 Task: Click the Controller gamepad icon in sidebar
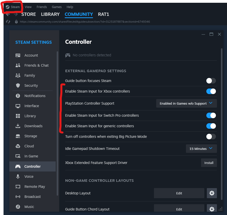[18, 166]
